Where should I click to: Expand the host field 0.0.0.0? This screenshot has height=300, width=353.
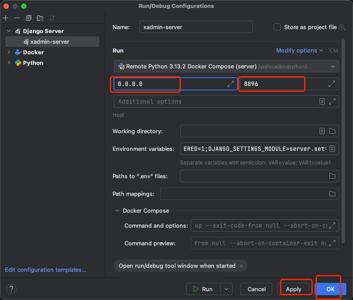click(x=230, y=84)
